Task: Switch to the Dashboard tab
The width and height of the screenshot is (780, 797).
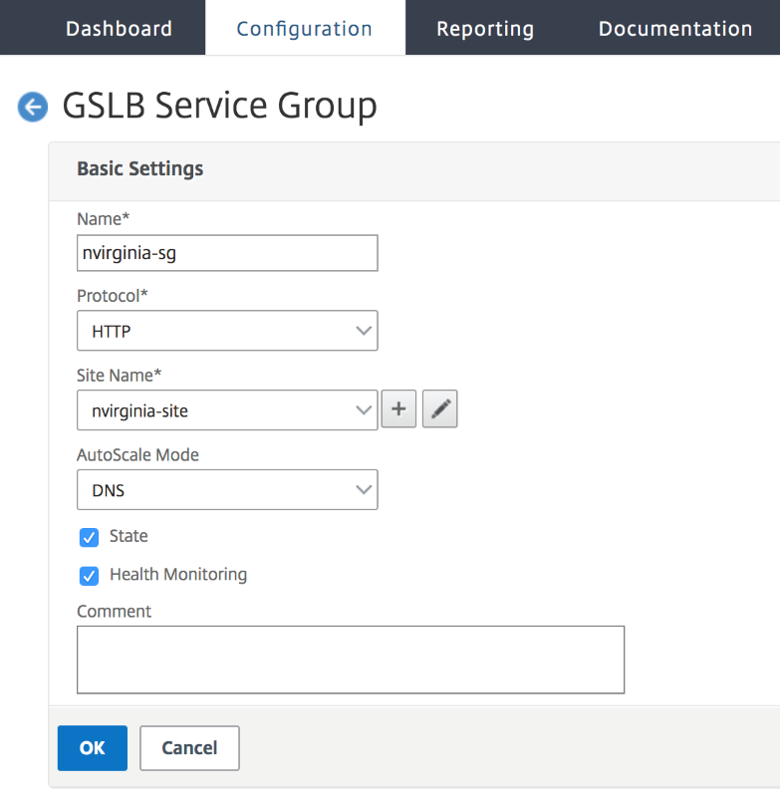Action: tap(119, 29)
